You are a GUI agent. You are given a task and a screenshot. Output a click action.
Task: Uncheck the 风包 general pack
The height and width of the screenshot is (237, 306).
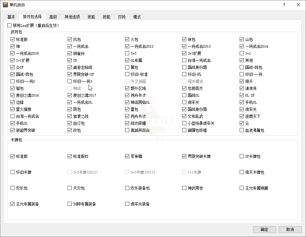click(70, 39)
